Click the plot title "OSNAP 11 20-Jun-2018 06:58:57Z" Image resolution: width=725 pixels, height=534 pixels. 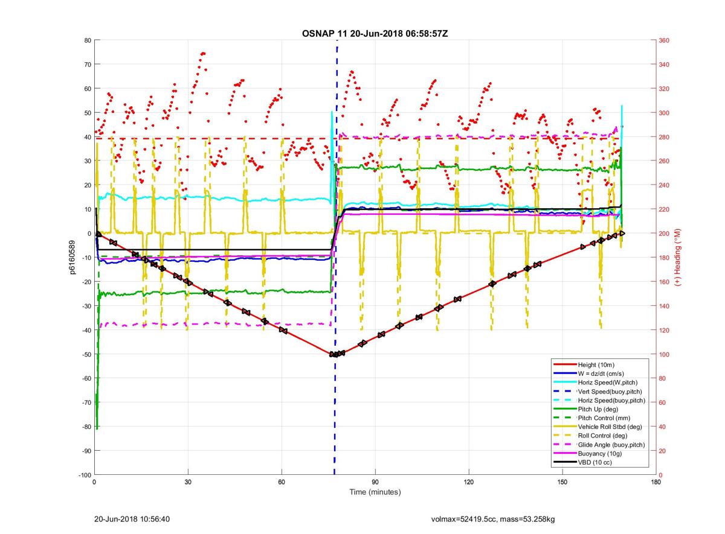point(375,33)
